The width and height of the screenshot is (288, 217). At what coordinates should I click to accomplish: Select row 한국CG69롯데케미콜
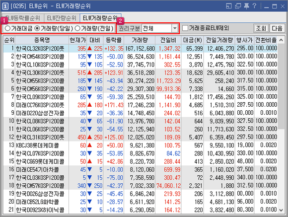[141, 162]
